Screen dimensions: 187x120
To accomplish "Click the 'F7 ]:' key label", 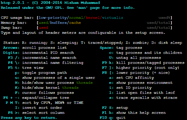I will [108, 68].
